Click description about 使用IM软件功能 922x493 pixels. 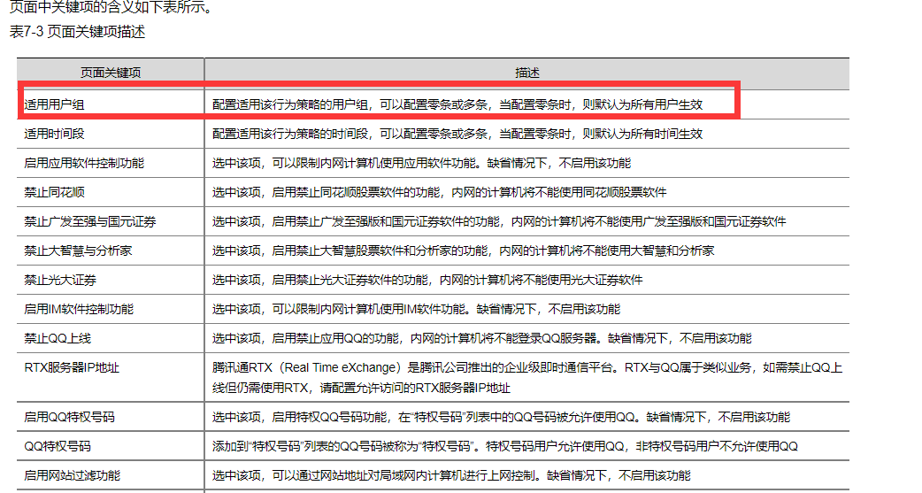tap(416, 309)
